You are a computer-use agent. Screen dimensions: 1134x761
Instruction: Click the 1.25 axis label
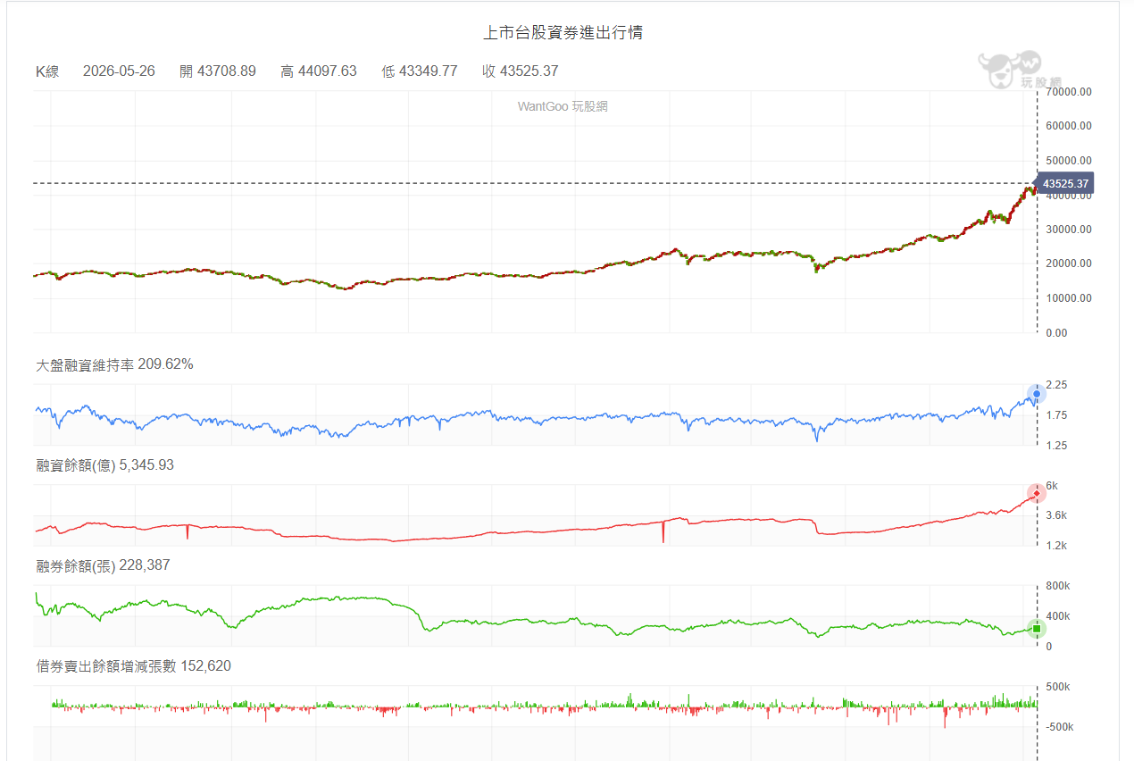1055,445
